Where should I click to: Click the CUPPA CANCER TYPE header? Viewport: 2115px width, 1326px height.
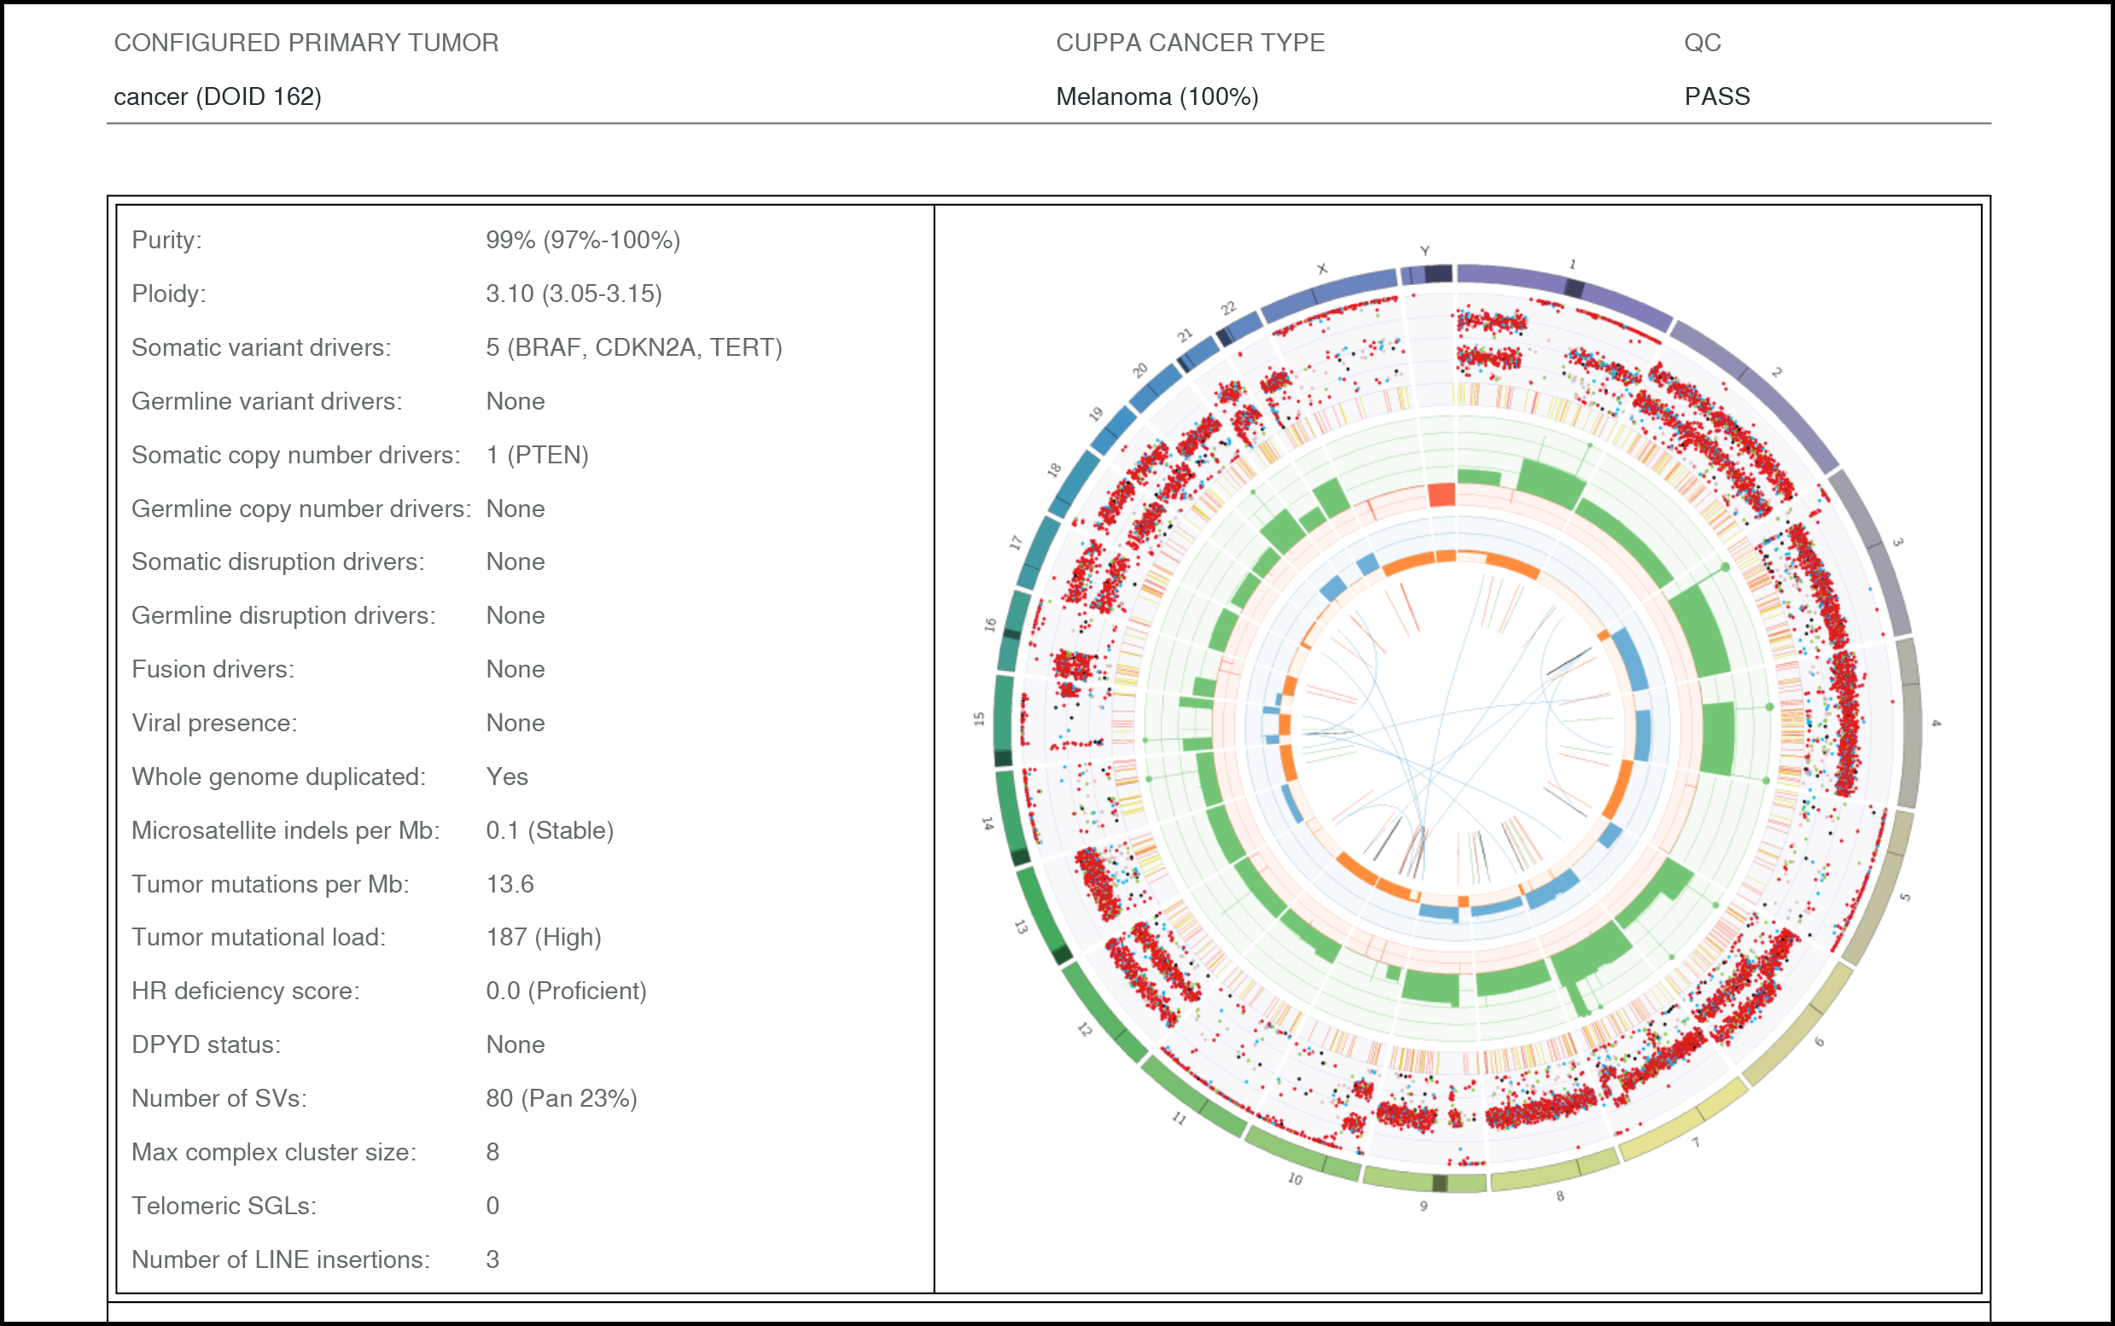click(1190, 43)
